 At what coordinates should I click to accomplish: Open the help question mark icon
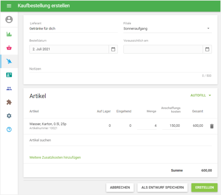tap(9, 129)
